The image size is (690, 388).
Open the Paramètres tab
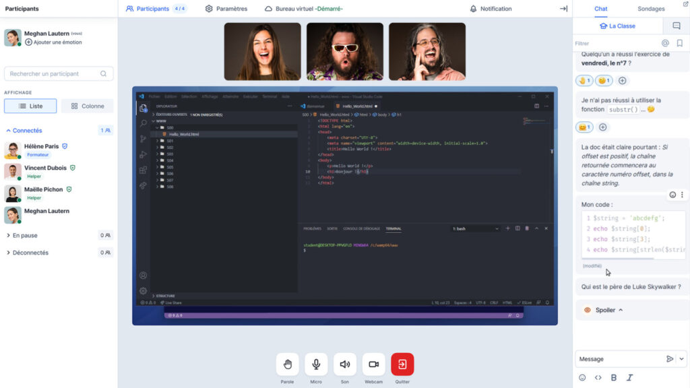226,9
